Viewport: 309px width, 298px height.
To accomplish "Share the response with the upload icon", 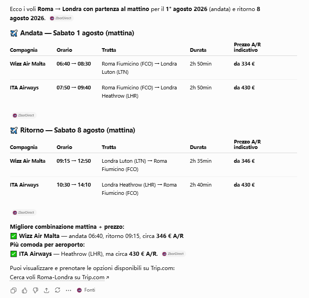I will [x=46, y=290].
